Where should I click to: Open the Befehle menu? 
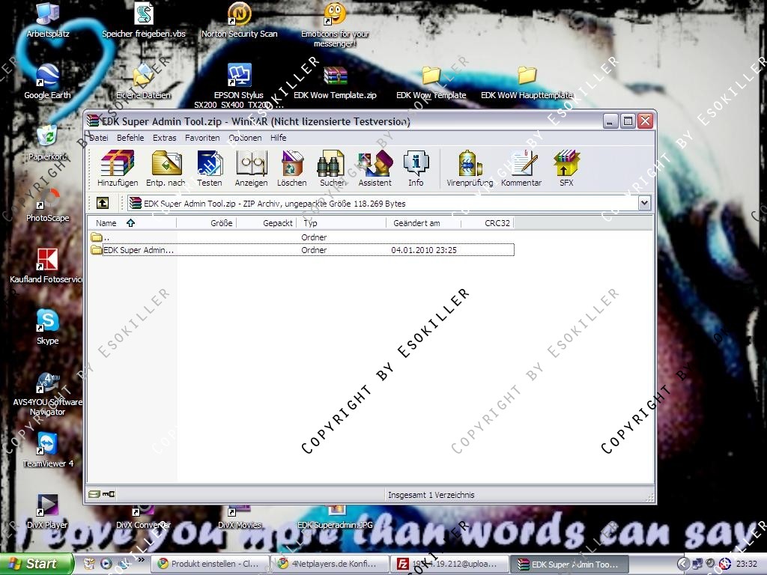(130, 138)
